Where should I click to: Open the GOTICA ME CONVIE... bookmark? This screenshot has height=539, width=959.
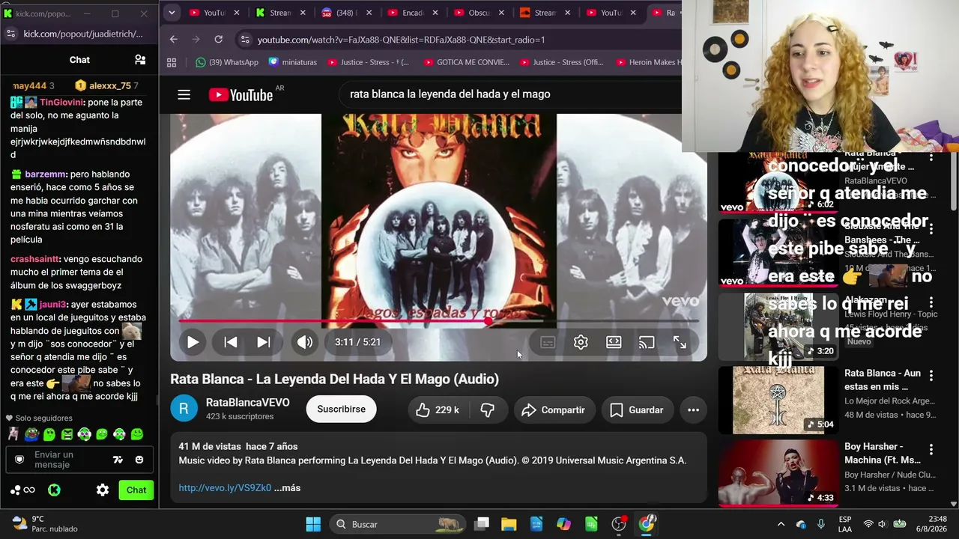click(465, 62)
